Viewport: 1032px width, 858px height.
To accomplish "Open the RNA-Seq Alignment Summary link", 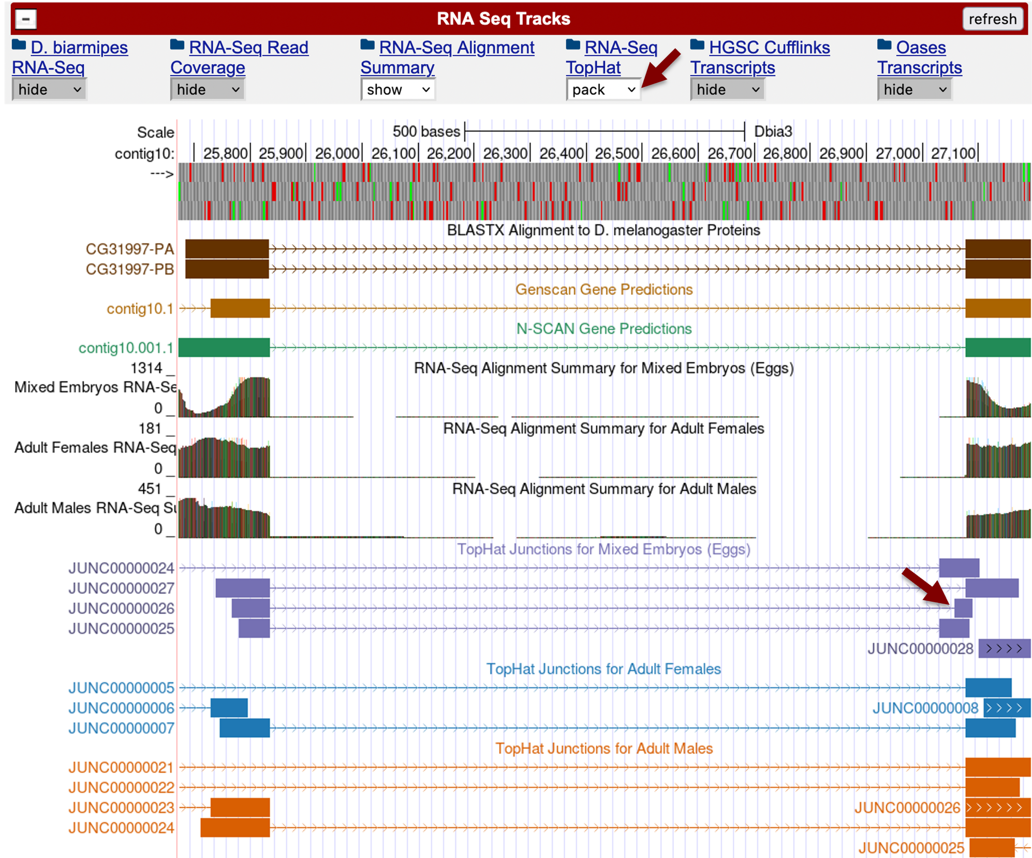I will [448, 57].
